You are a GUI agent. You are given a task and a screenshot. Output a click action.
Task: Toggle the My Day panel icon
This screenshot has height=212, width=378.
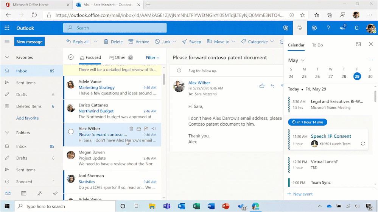pyautogui.click(x=300, y=28)
